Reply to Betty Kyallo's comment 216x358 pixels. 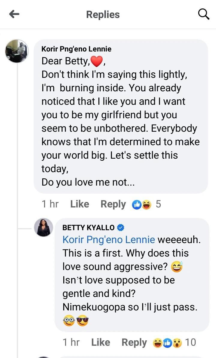(x=134, y=342)
